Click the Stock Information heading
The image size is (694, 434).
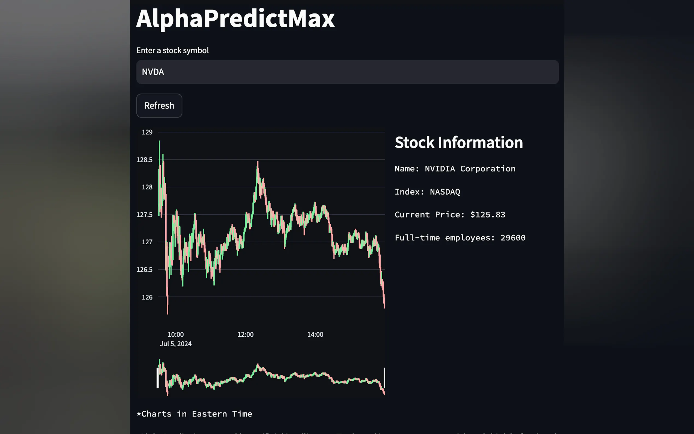(459, 142)
